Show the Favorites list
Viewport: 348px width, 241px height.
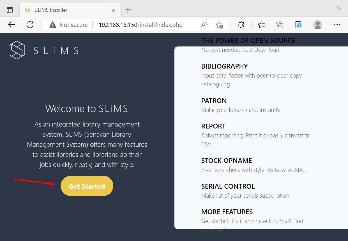pos(261,25)
